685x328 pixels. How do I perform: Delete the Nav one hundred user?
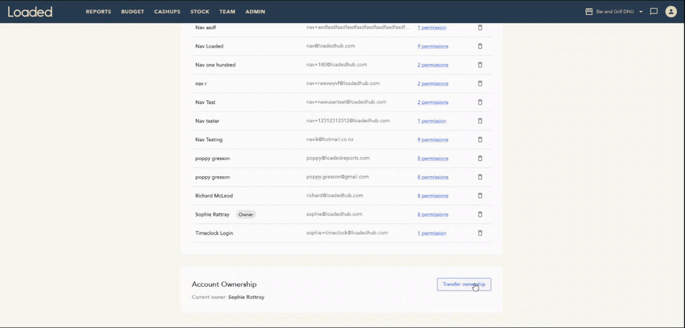tap(479, 65)
